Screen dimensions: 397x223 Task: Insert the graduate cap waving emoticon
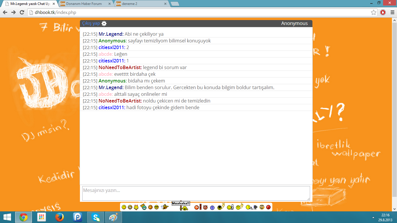click(221, 206)
